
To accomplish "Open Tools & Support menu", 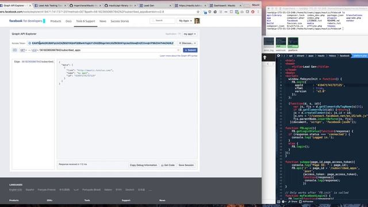I will pyautogui.click(x=86, y=21).
